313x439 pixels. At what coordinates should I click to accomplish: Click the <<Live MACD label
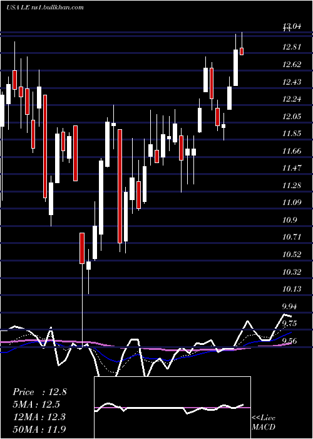(264, 422)
